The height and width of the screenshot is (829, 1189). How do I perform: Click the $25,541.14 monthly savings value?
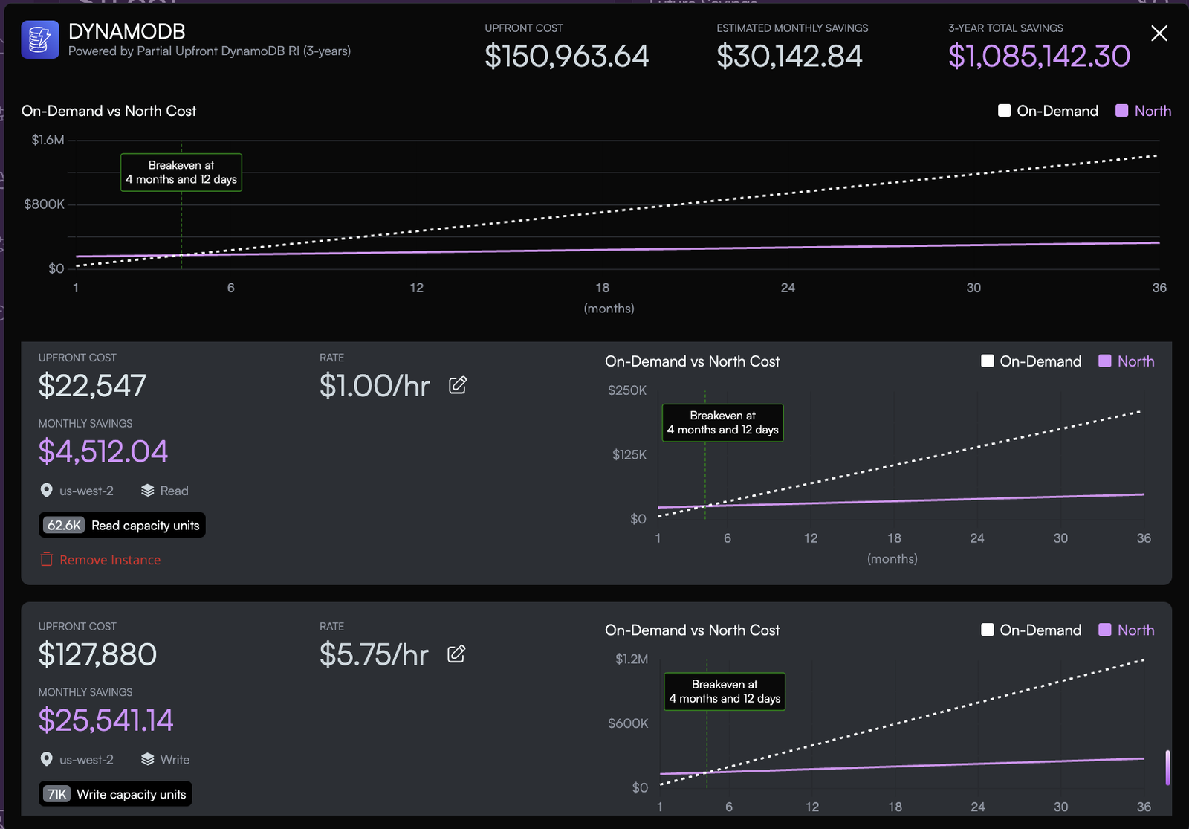tap(106, 720)
